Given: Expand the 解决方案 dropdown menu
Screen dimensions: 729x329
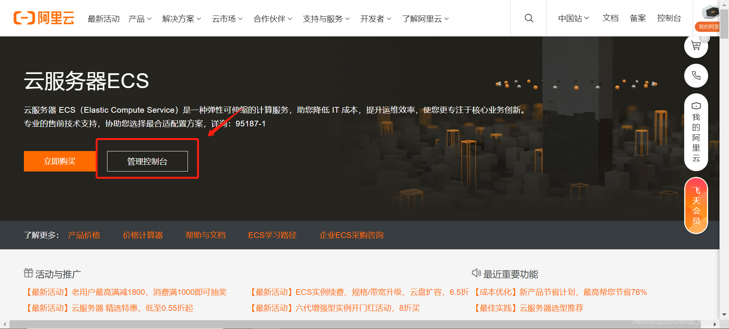Looking at the screenshot, I should tap(181, 19).
